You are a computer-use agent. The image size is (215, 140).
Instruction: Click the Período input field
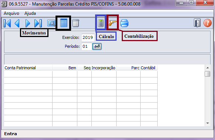[87, 46]
